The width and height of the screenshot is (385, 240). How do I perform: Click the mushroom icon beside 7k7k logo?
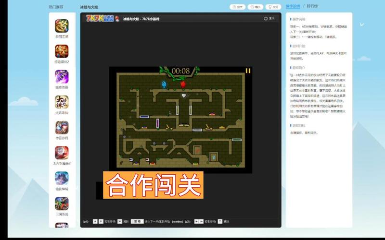point(117,19)
